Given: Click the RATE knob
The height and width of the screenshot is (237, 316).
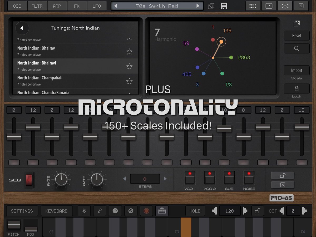Looking at the screenshot, I should pos(61,179).
